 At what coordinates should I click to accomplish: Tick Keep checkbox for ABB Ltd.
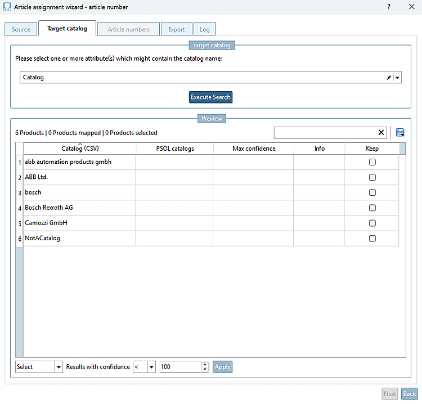372,177
